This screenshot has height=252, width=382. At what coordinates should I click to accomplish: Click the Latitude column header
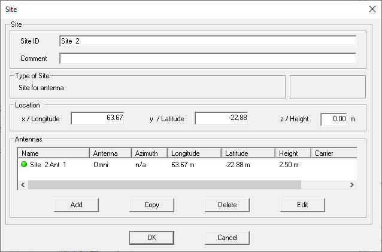247,153
